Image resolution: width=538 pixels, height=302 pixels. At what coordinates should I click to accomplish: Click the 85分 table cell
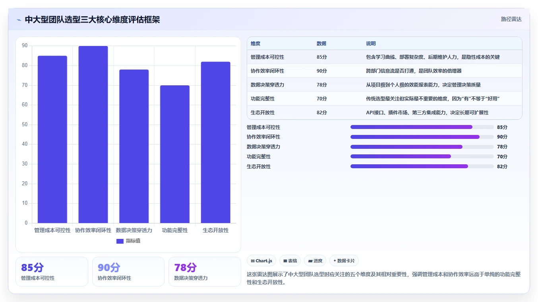click(x=322, y=57)
